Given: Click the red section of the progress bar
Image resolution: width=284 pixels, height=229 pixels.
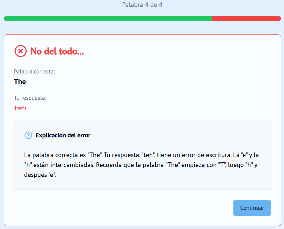Looking at the screenshot, I should click(x=246, y=19).
